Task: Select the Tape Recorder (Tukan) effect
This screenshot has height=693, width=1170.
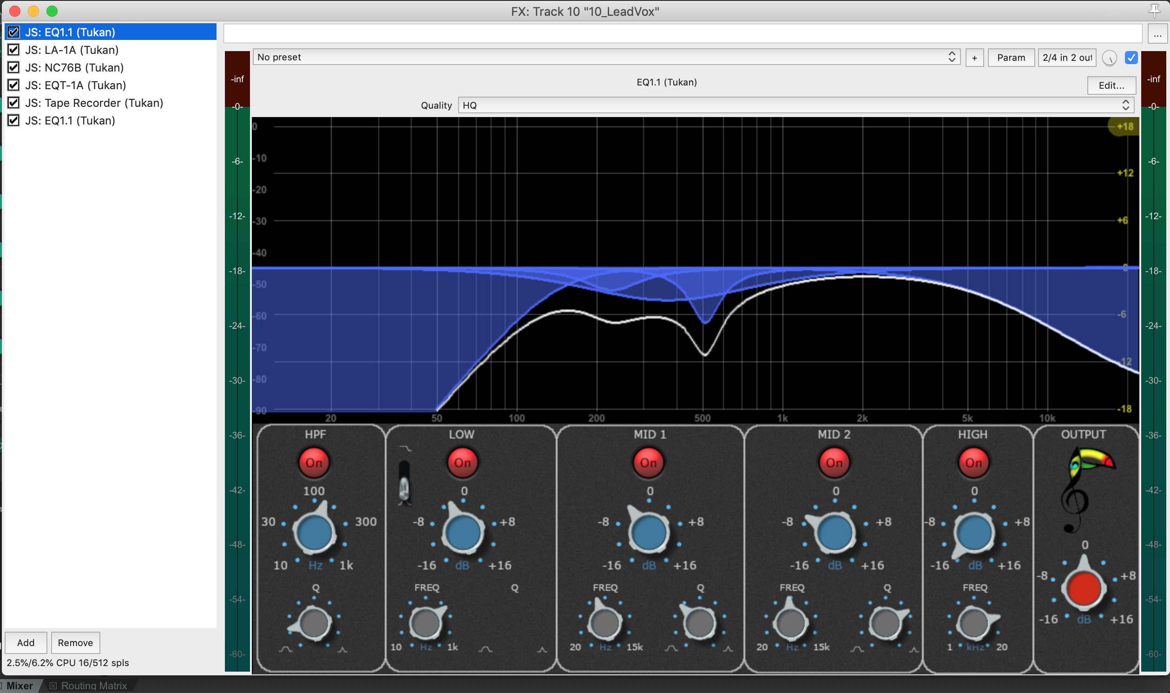Action: click(94, 103)
